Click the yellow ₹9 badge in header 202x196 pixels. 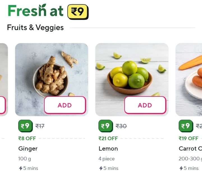[78, 12]
